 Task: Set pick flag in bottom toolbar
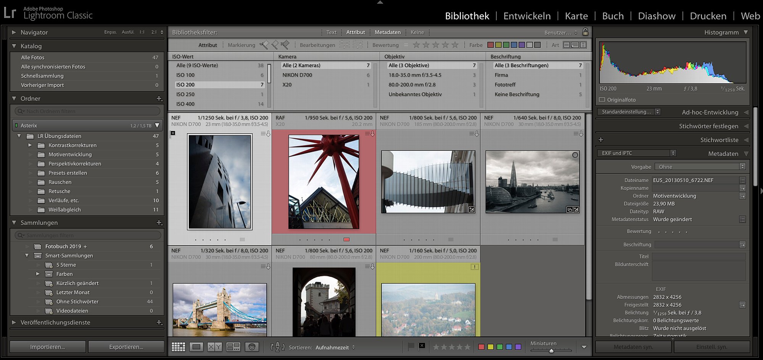pos(411,347)
